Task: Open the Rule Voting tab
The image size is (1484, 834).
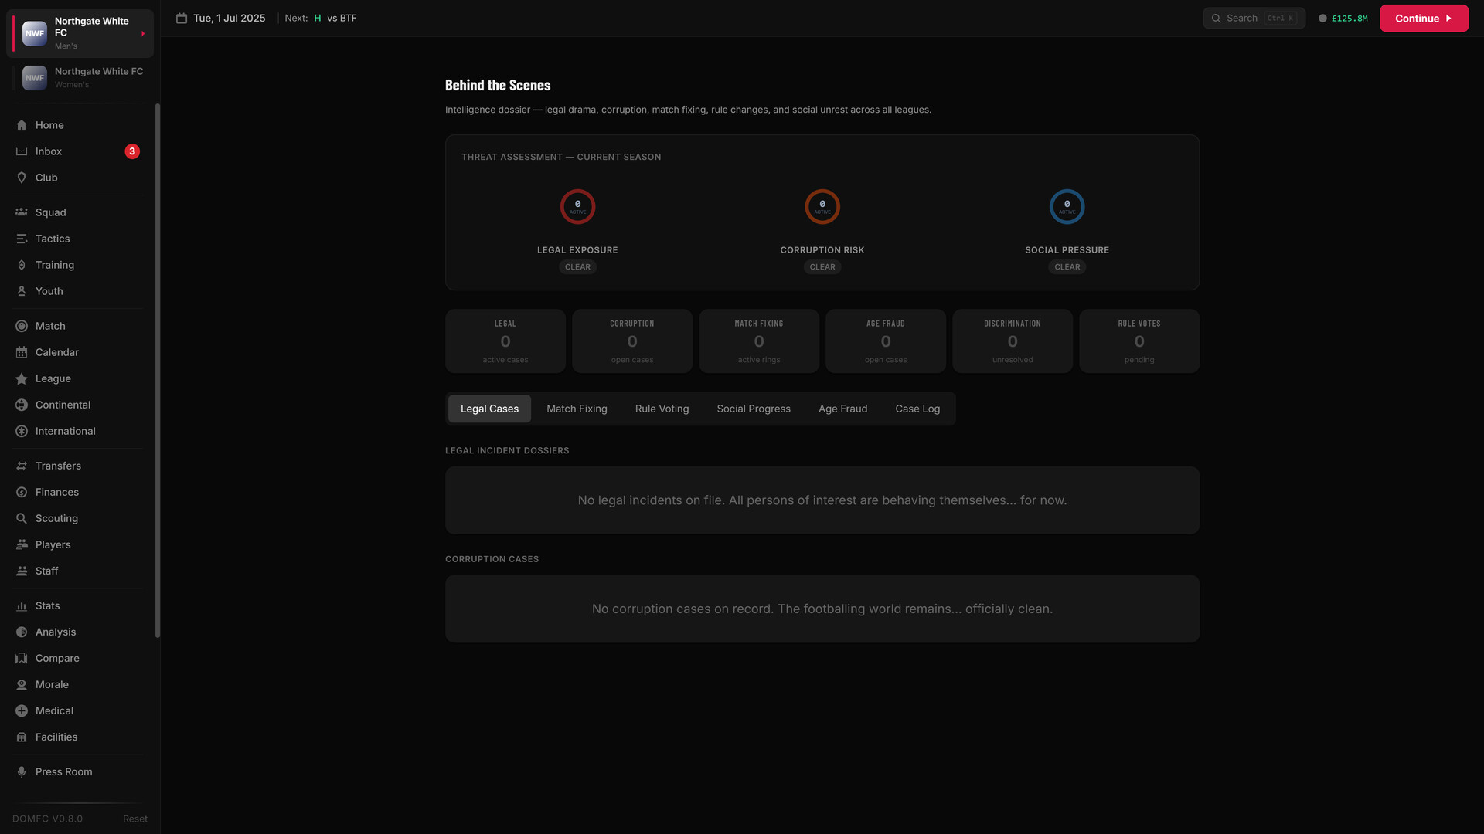Action: pyautogui.click(x=662, y=409)
